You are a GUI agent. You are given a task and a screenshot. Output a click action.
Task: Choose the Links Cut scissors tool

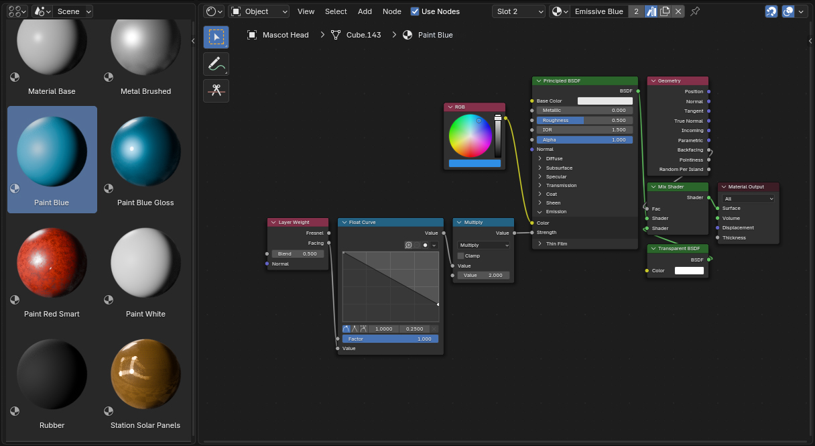(x=216, y=91)
